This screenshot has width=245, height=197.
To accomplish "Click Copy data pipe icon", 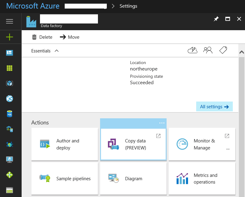I will click(x=113, y=144).
